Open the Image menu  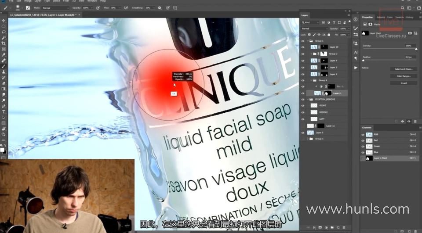click(x=28, y=1)
